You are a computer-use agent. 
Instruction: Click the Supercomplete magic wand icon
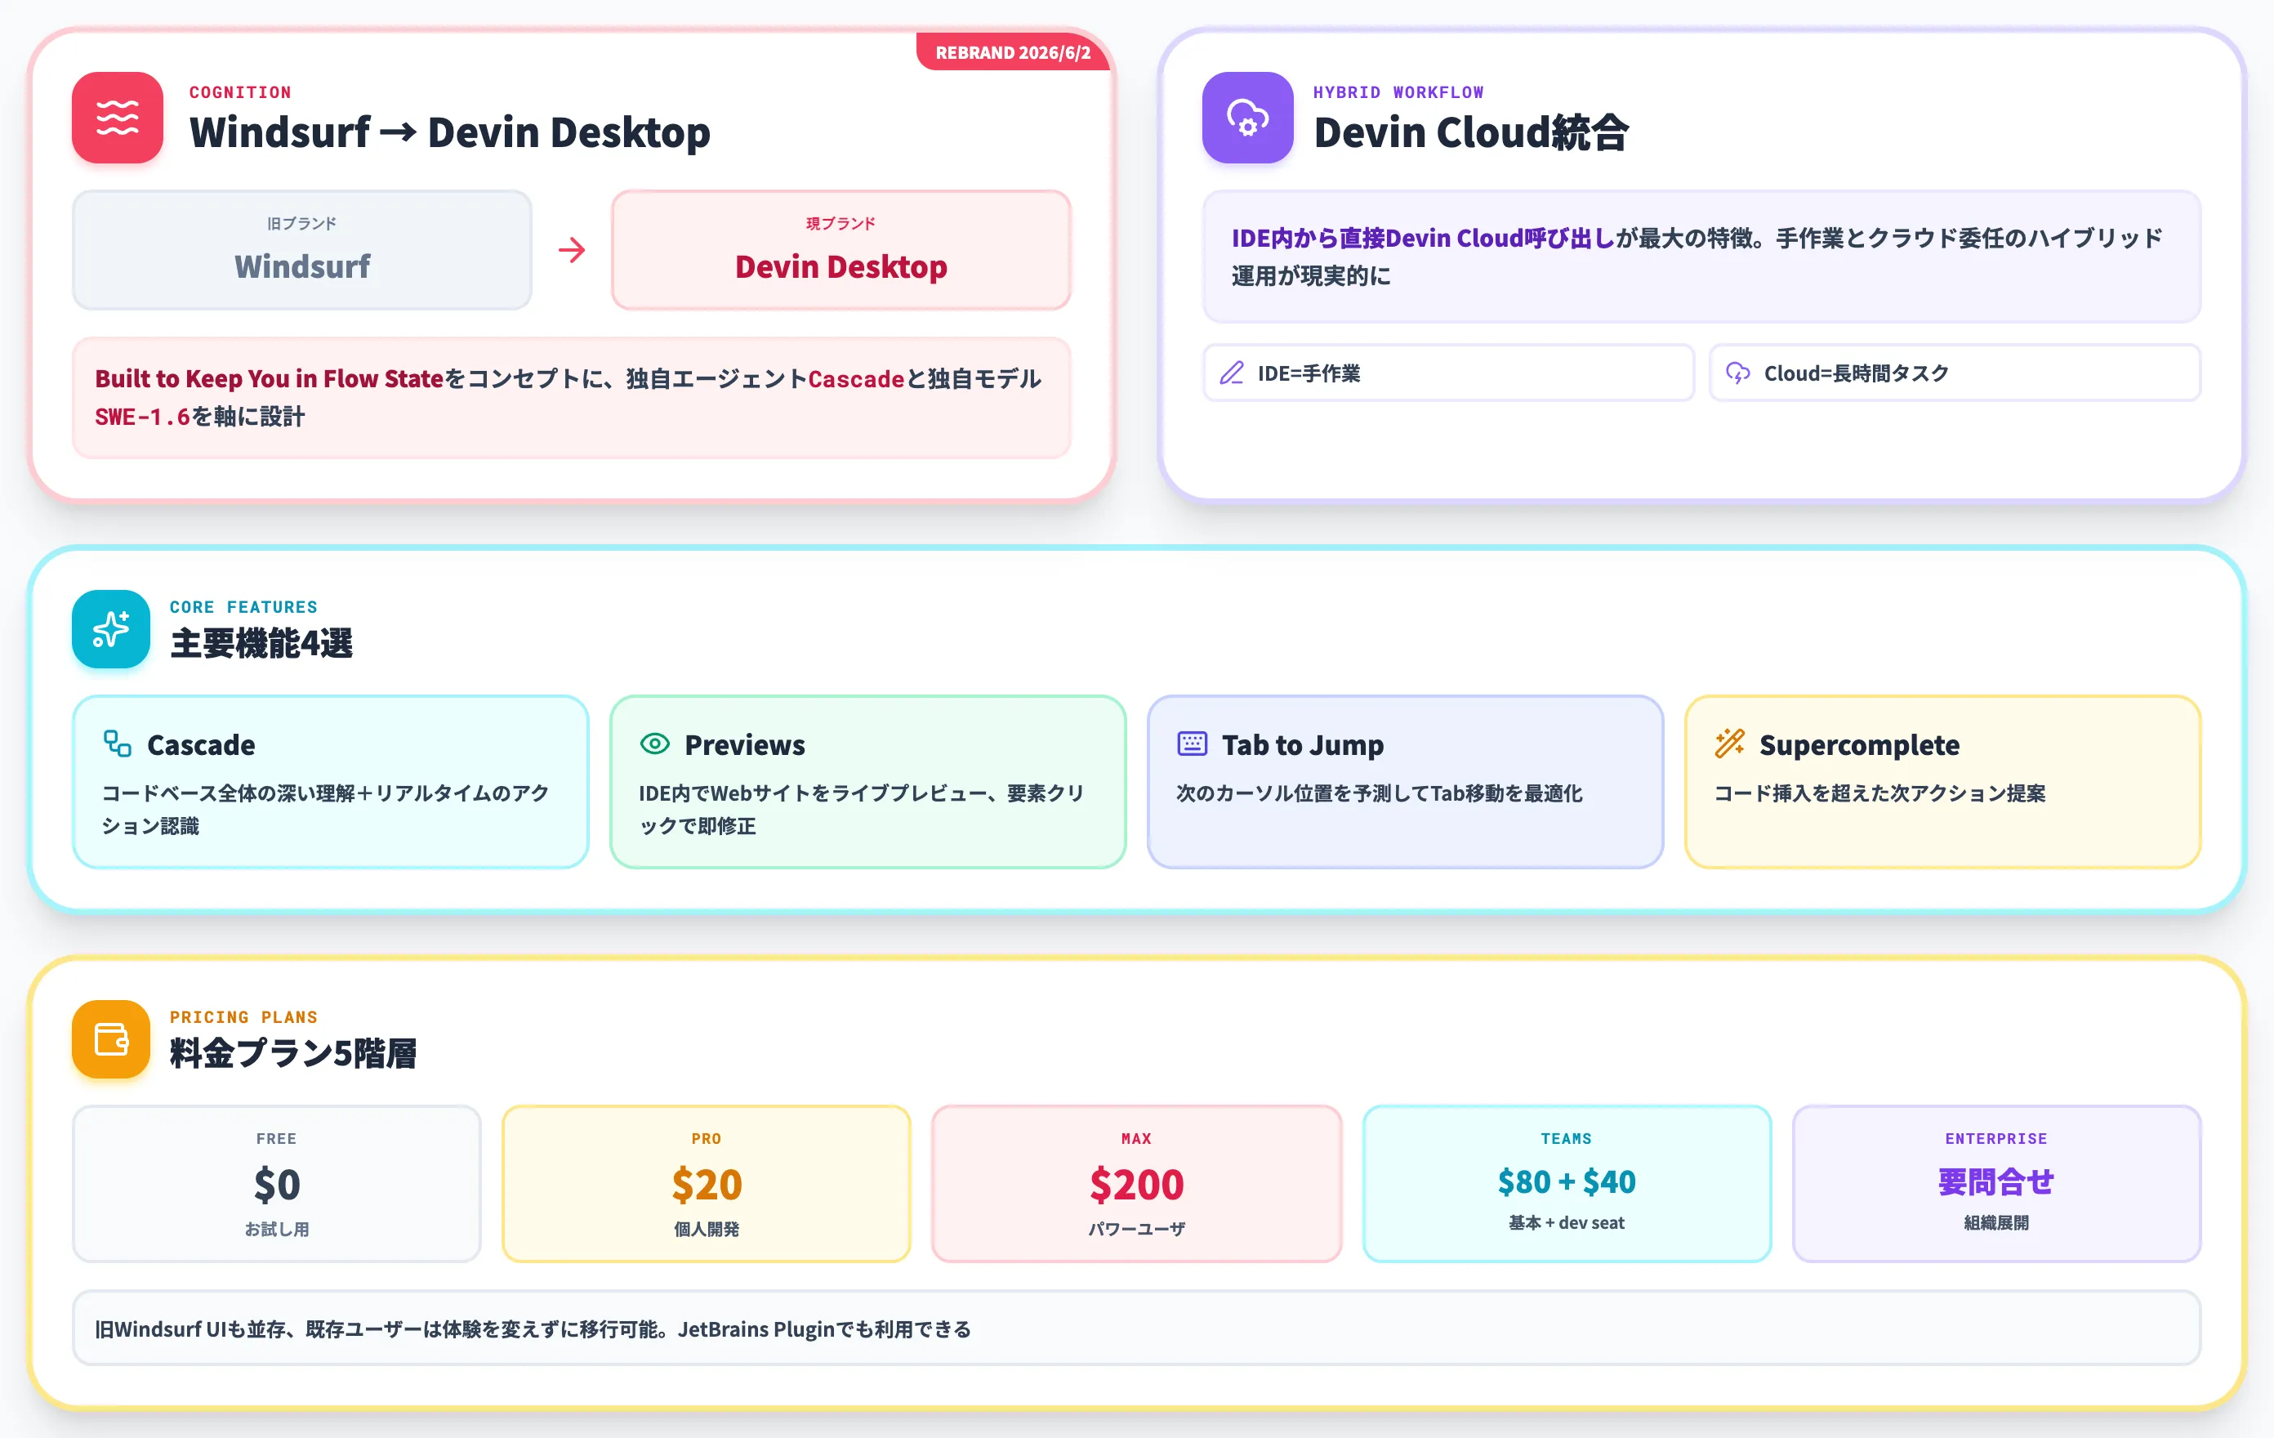click(1729, 744)
